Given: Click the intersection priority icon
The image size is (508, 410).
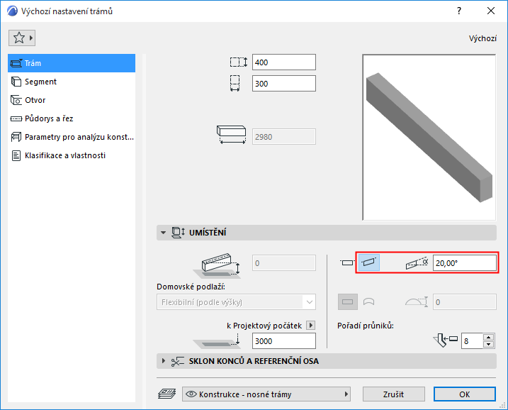Looking at the screenshot, I should point(446,340).
